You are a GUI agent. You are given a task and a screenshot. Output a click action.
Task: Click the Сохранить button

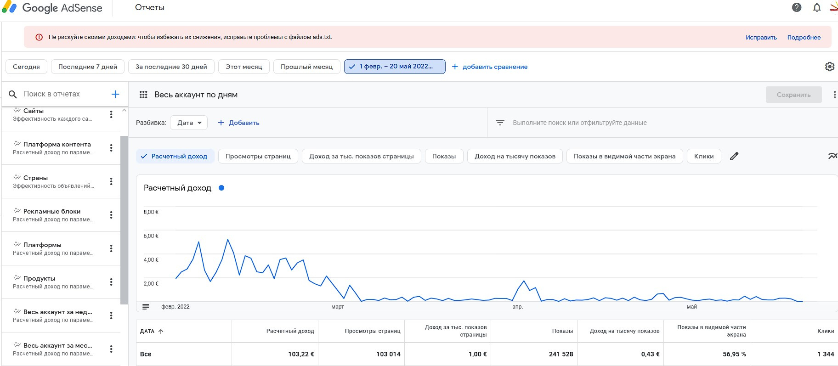tap(794, 95)
